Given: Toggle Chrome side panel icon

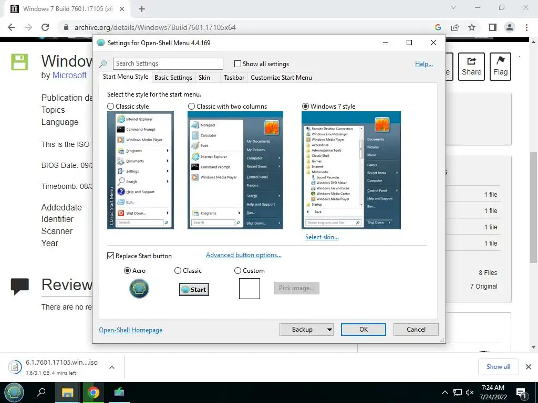Looking at the screenshot, I should [493, 27].
